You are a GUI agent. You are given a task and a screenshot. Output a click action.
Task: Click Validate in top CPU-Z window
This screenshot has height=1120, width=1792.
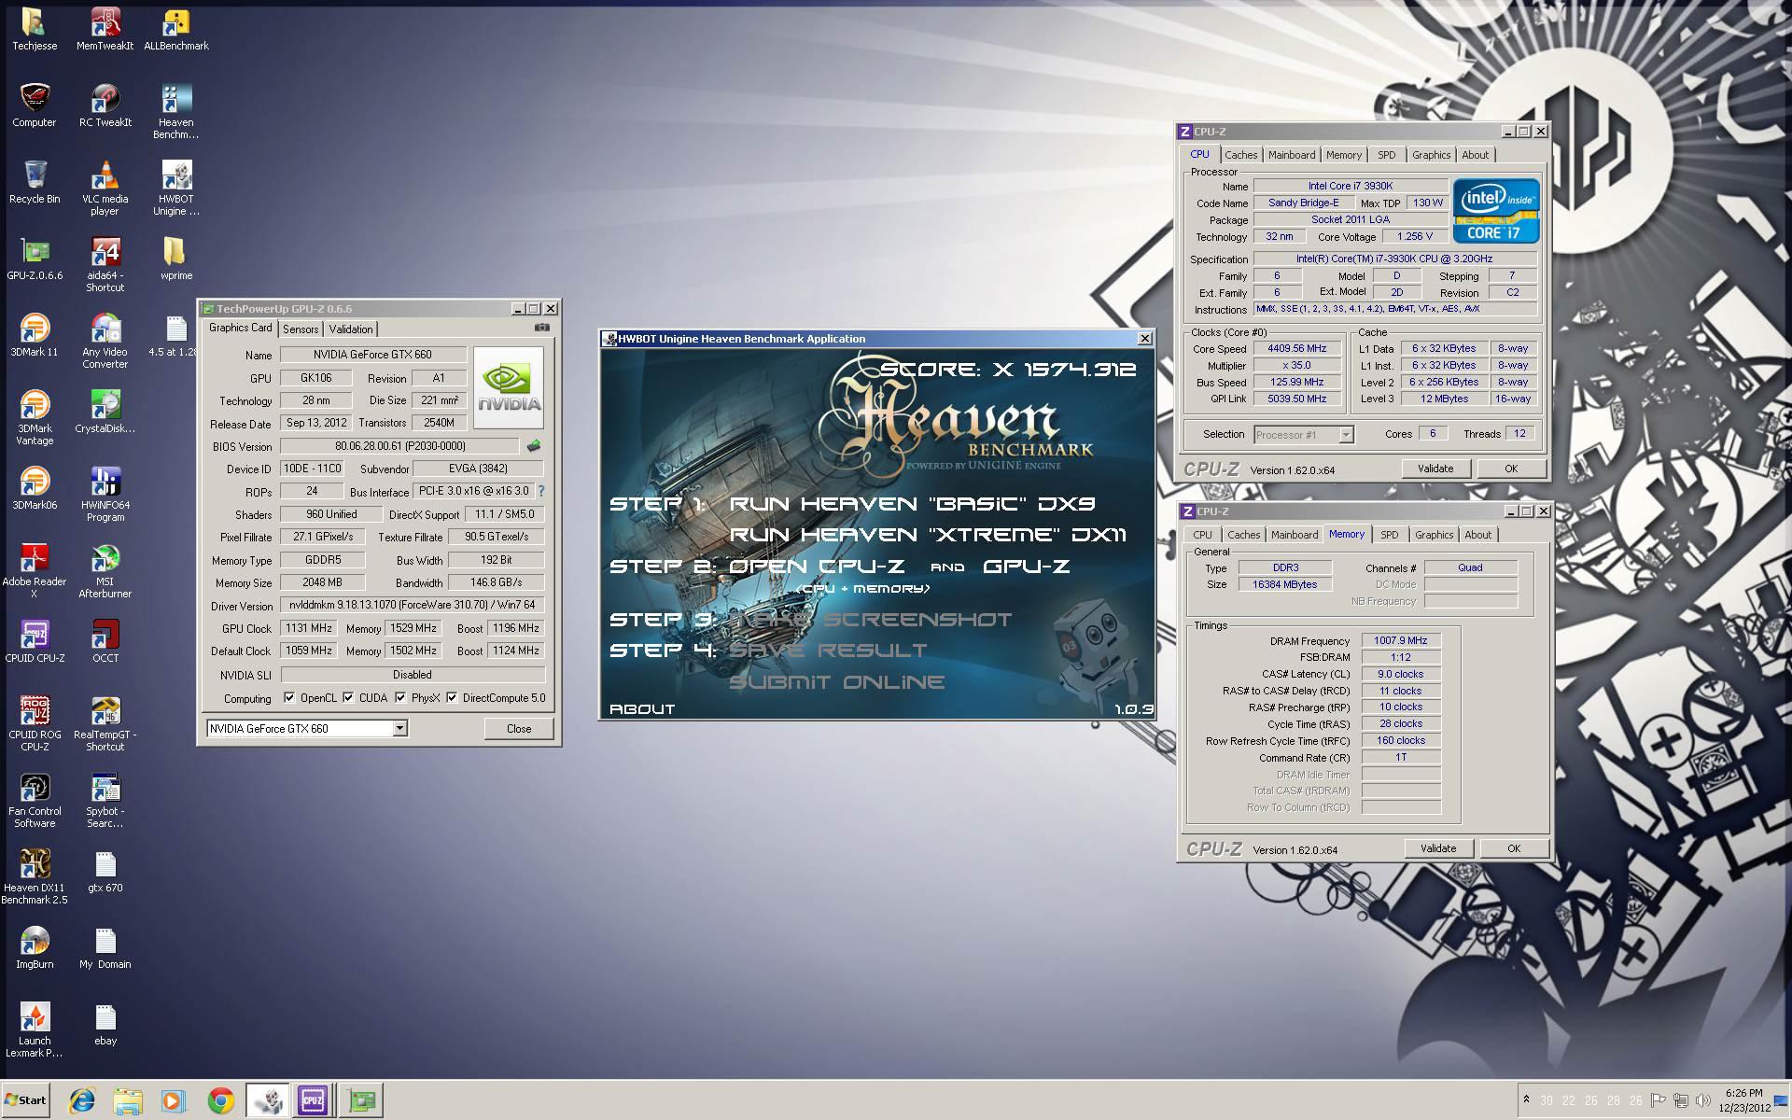[x=1435, y=469]
